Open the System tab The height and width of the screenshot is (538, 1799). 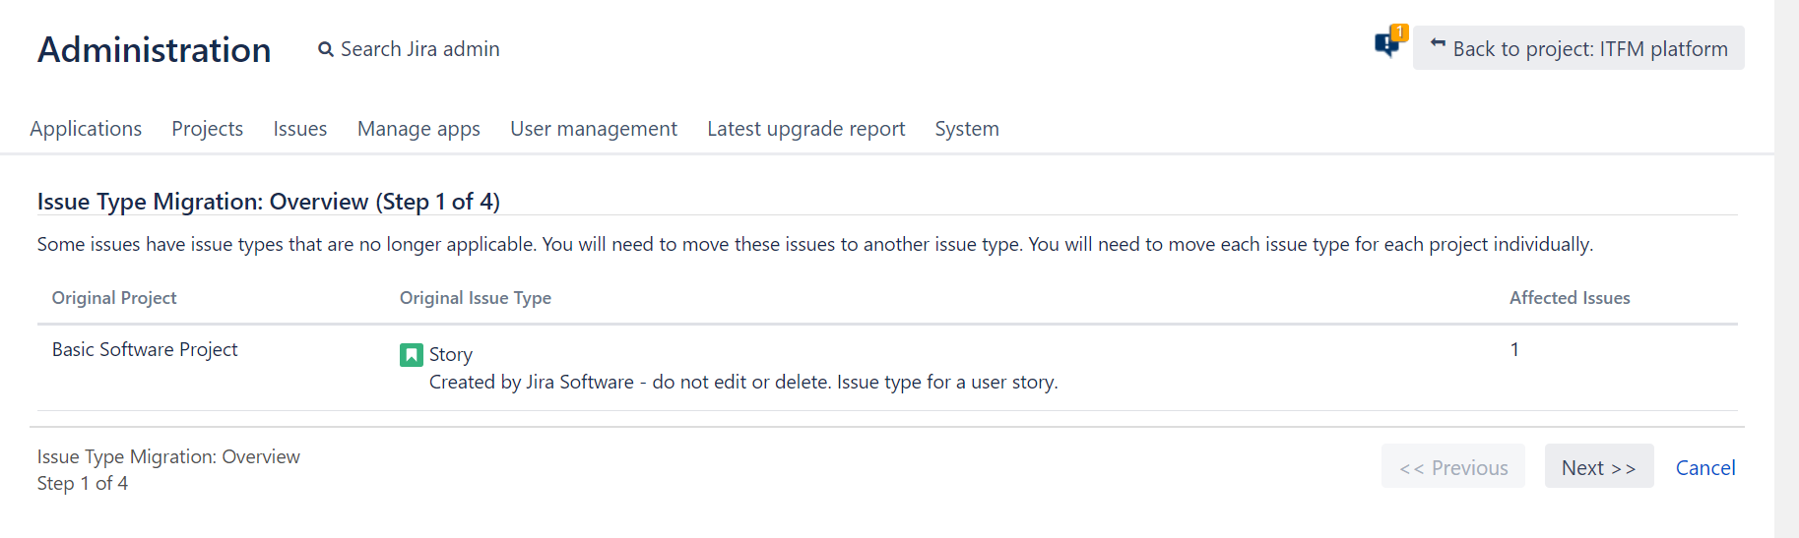[x=967, y=129]
